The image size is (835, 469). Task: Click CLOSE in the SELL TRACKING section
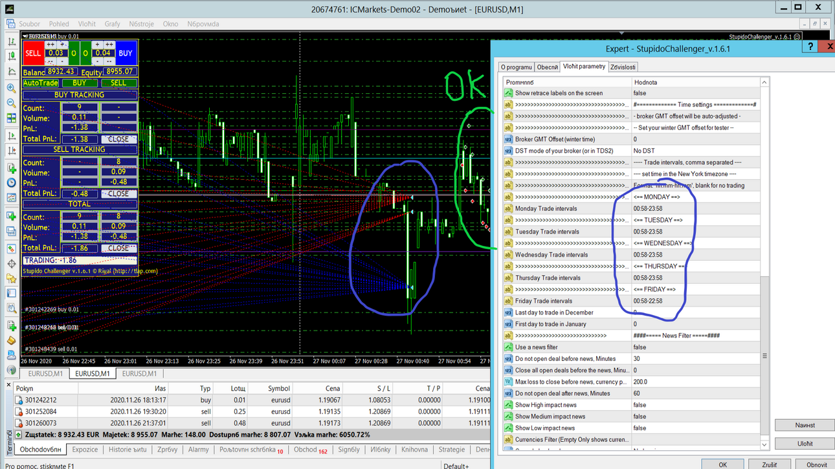coord(118,193)
